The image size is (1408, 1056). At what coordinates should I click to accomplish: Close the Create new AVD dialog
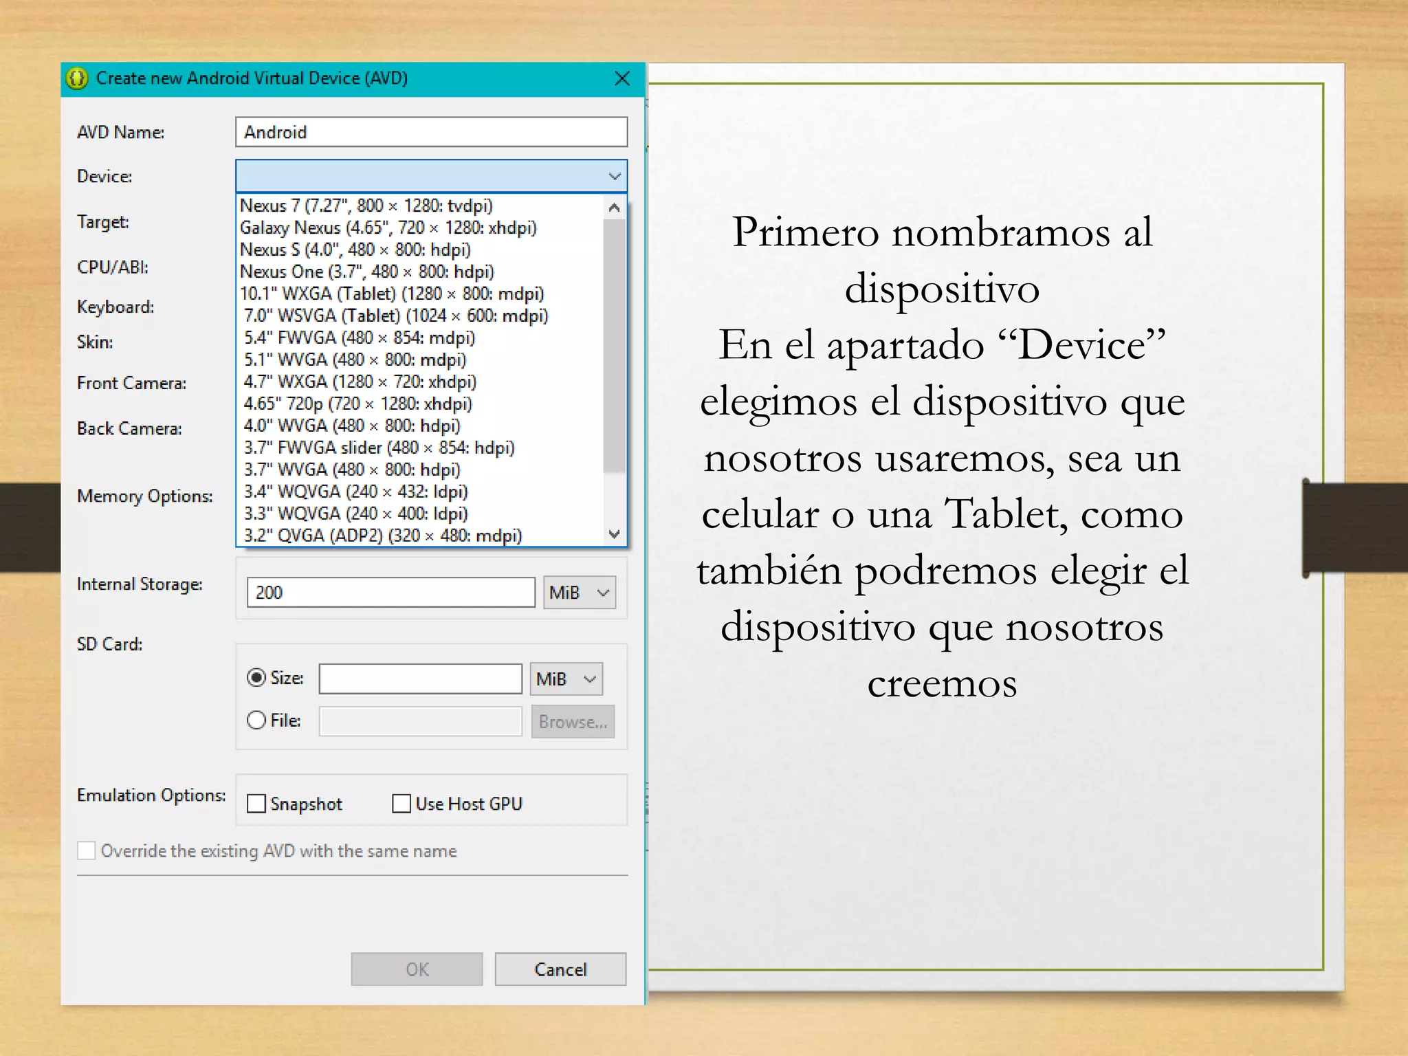pyautogui.click(x=621, y=78)
